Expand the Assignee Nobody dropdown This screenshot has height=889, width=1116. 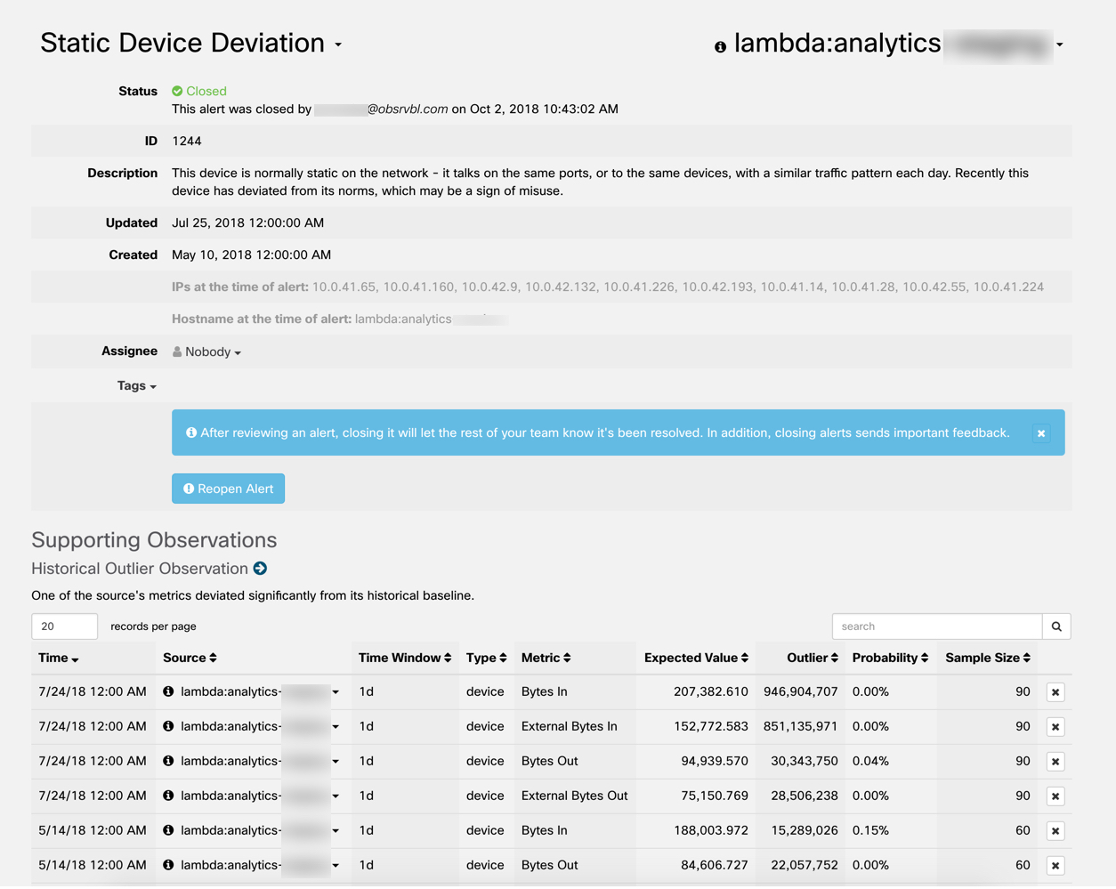213,352
